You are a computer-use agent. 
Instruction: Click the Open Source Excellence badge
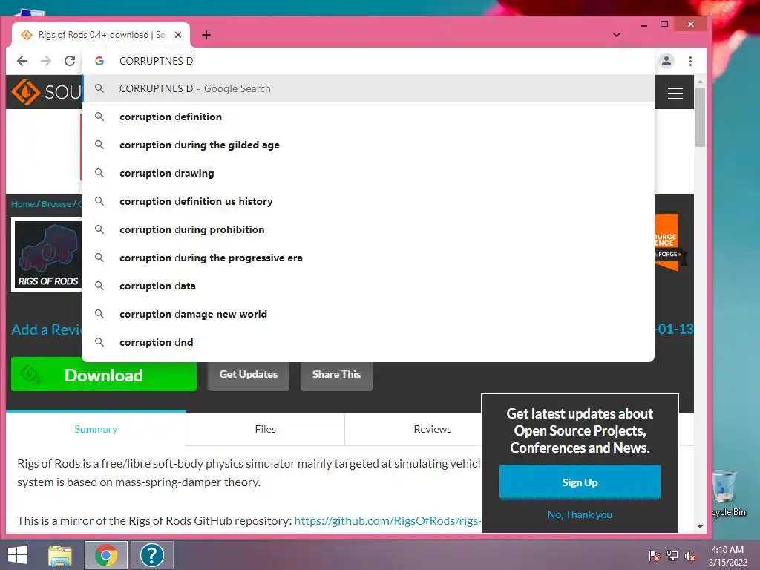click(669, 243)
